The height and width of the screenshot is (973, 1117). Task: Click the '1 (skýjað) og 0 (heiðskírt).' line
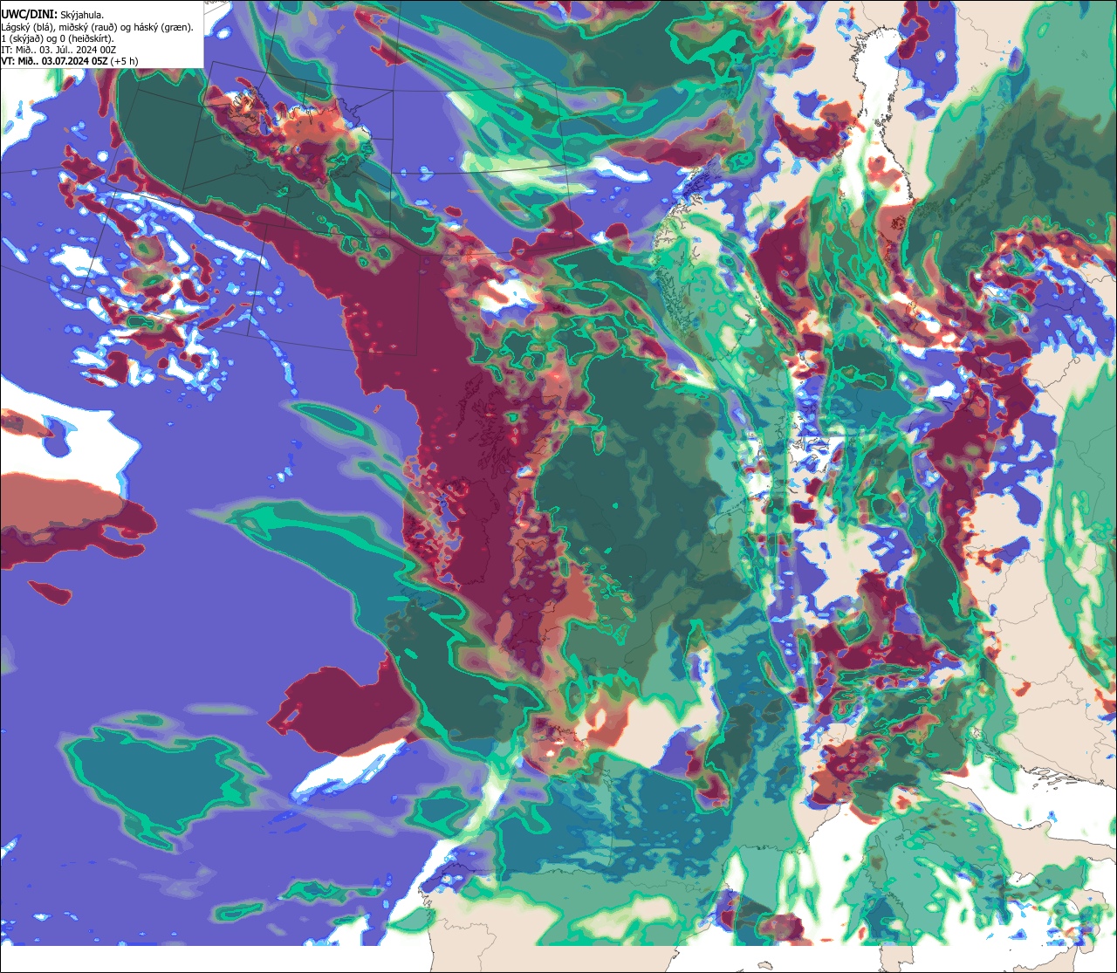(58, 38)
